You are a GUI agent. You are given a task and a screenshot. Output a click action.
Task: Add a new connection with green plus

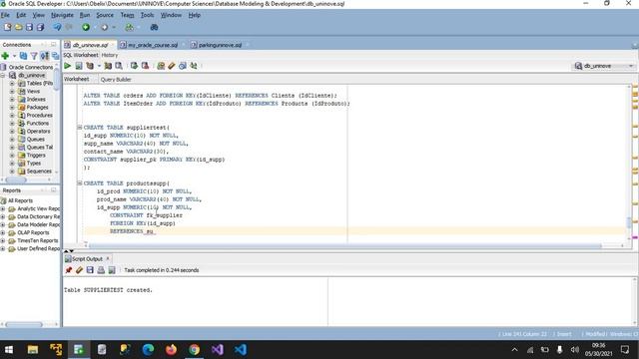(5, 56)
